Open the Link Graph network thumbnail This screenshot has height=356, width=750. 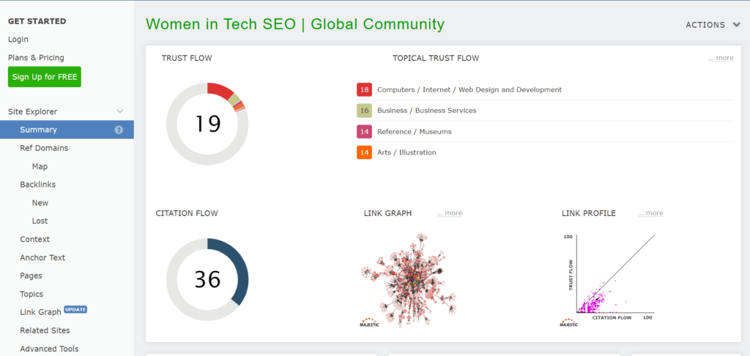pyautogui.click(x=408, y=281)
